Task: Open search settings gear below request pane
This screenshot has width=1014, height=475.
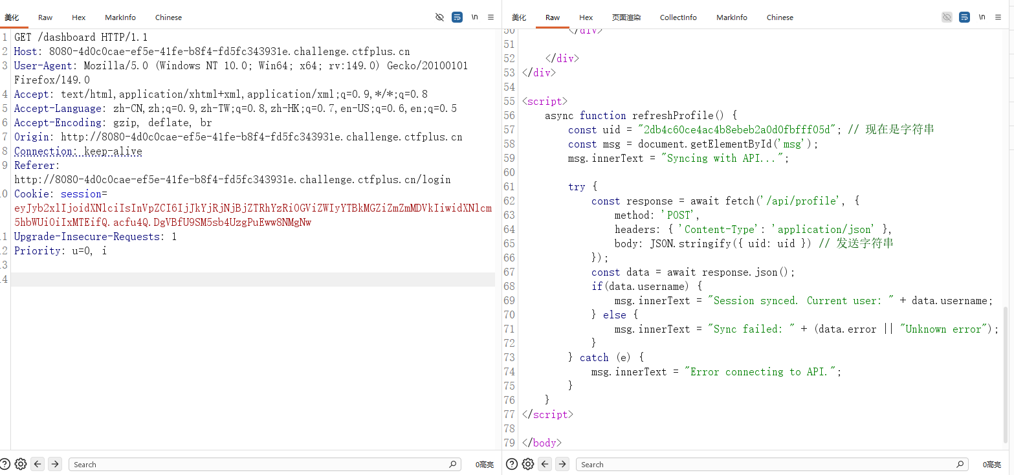Action: click(21, 464)
